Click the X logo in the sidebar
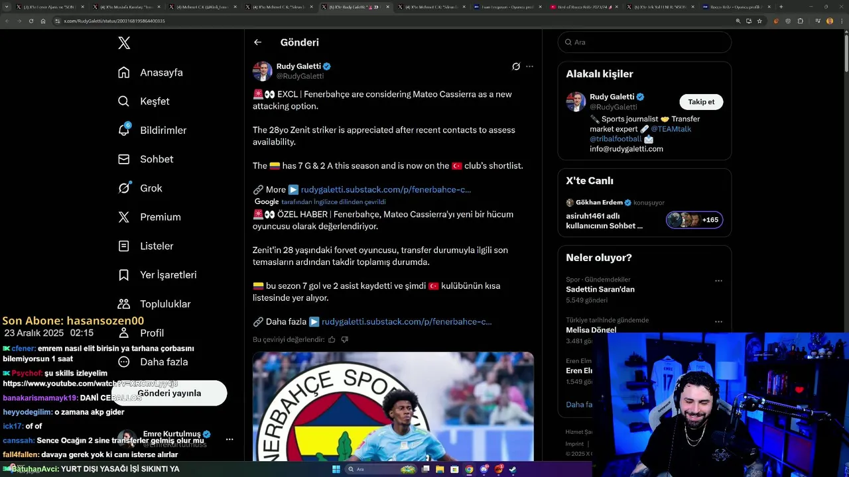 coord(124,43)
